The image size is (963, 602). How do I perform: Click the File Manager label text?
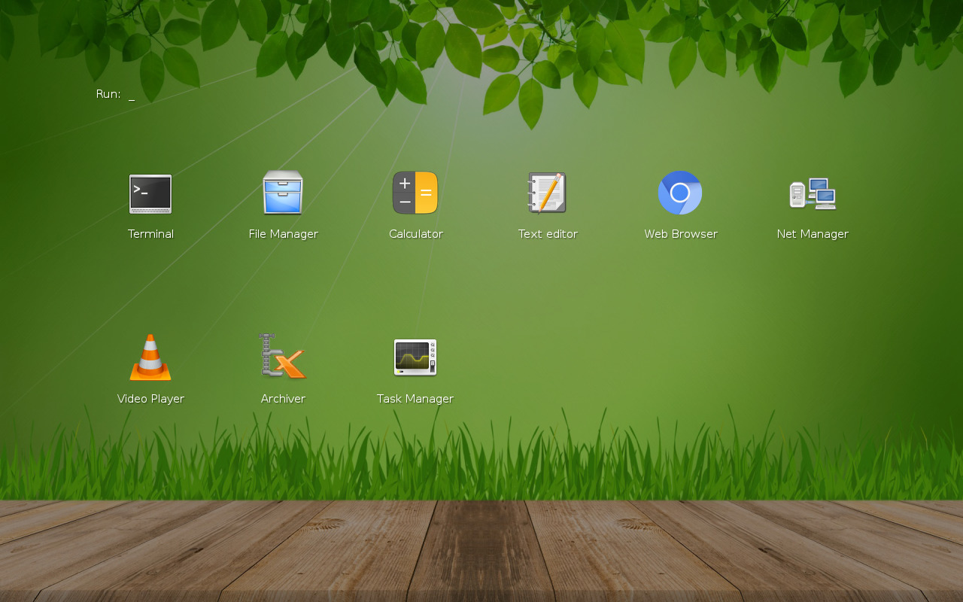click(x=283, y=233)
